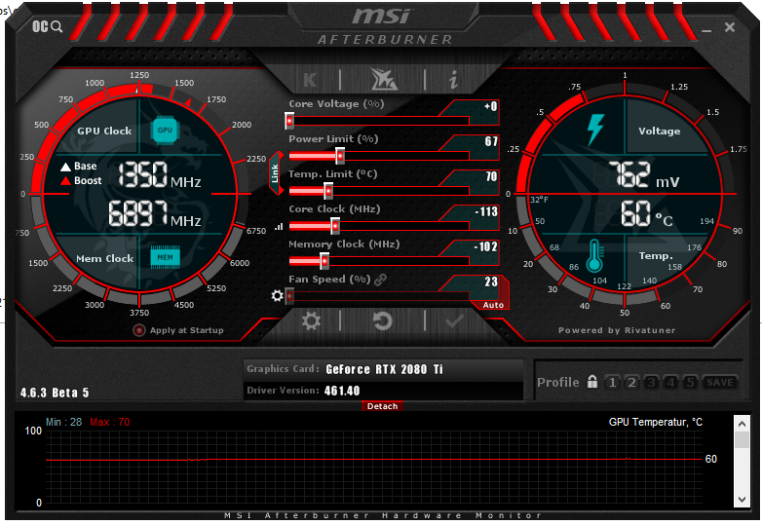Click the Power Limit slider handle

tap(340, 156)
